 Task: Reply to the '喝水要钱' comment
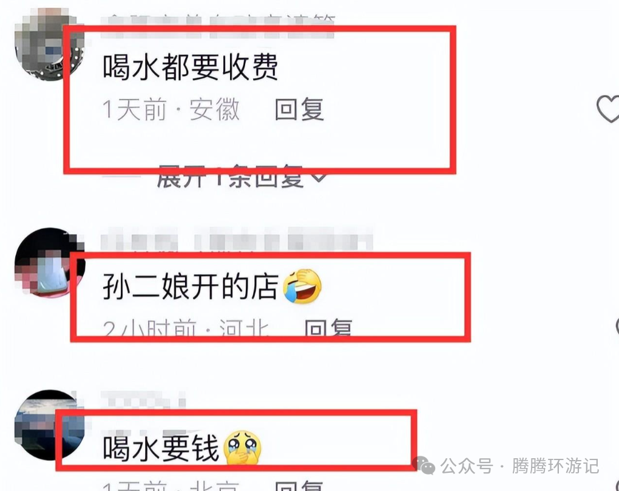click(x=299, y=486)
